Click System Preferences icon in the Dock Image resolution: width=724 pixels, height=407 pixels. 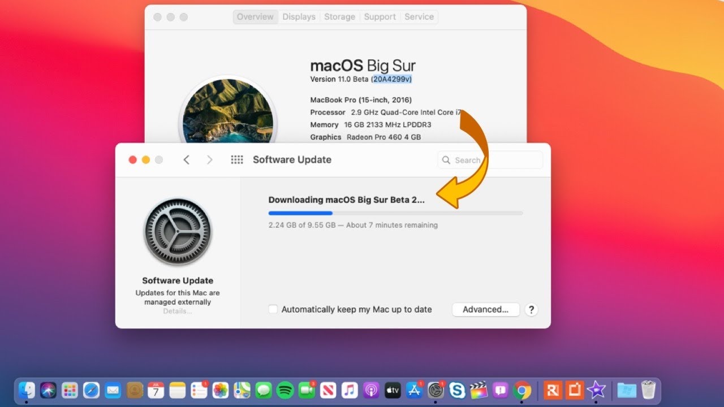436,390
